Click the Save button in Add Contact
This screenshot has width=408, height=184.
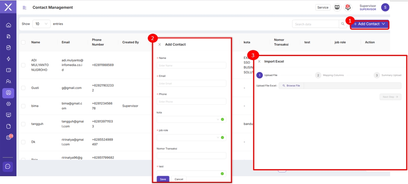click(163, 179)
